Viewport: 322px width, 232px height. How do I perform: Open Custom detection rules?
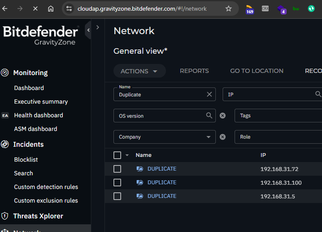pos(46,187)
